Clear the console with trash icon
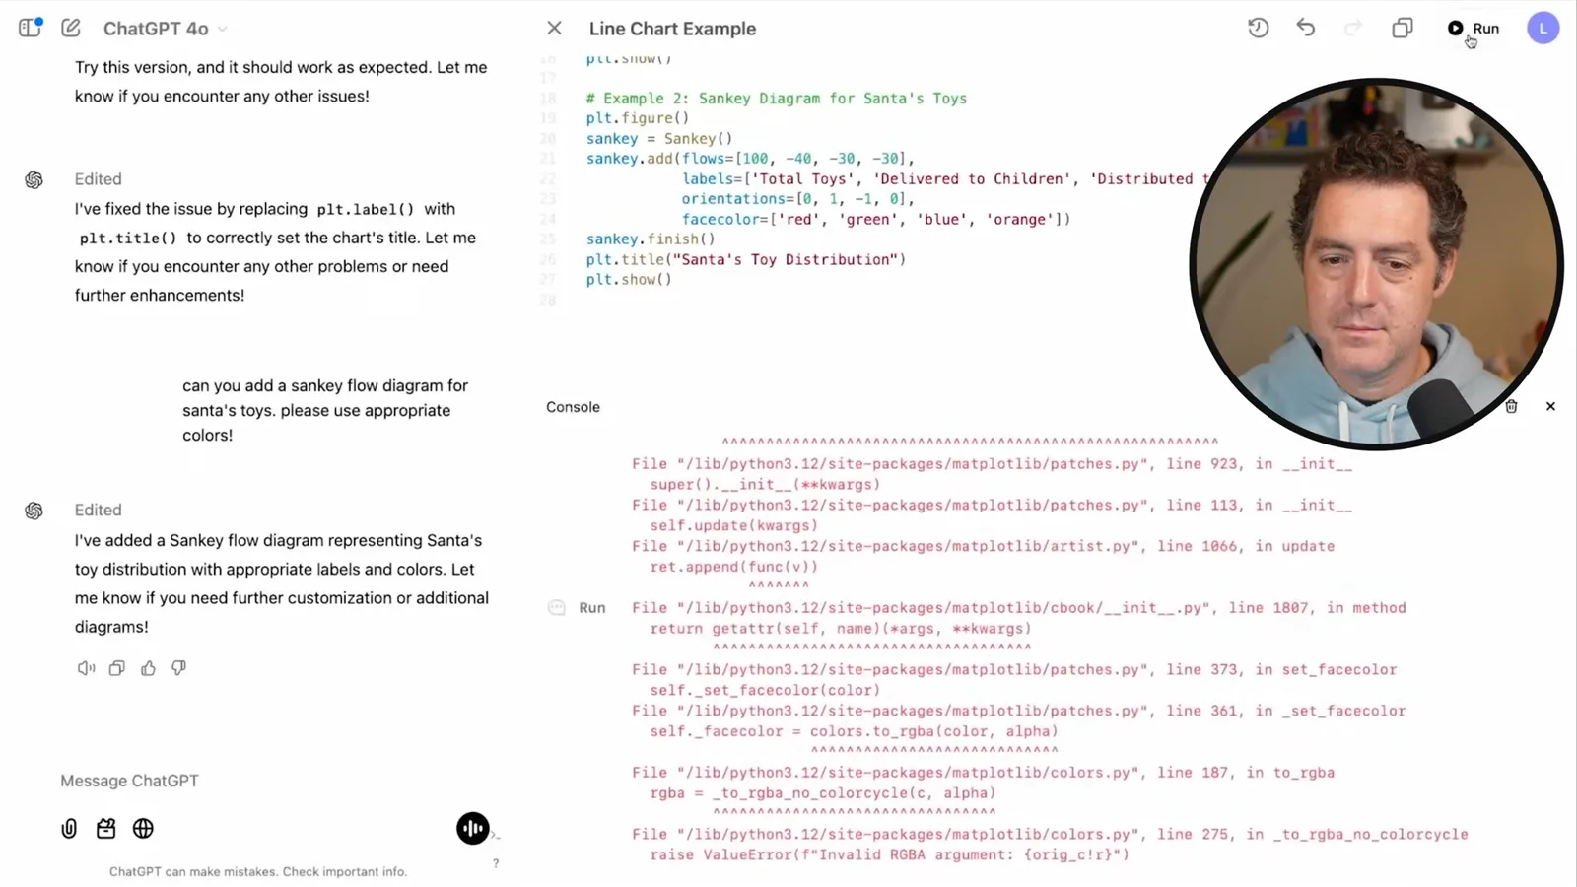This screenshot has height=887, width=1577. (x=1511, y=406)
